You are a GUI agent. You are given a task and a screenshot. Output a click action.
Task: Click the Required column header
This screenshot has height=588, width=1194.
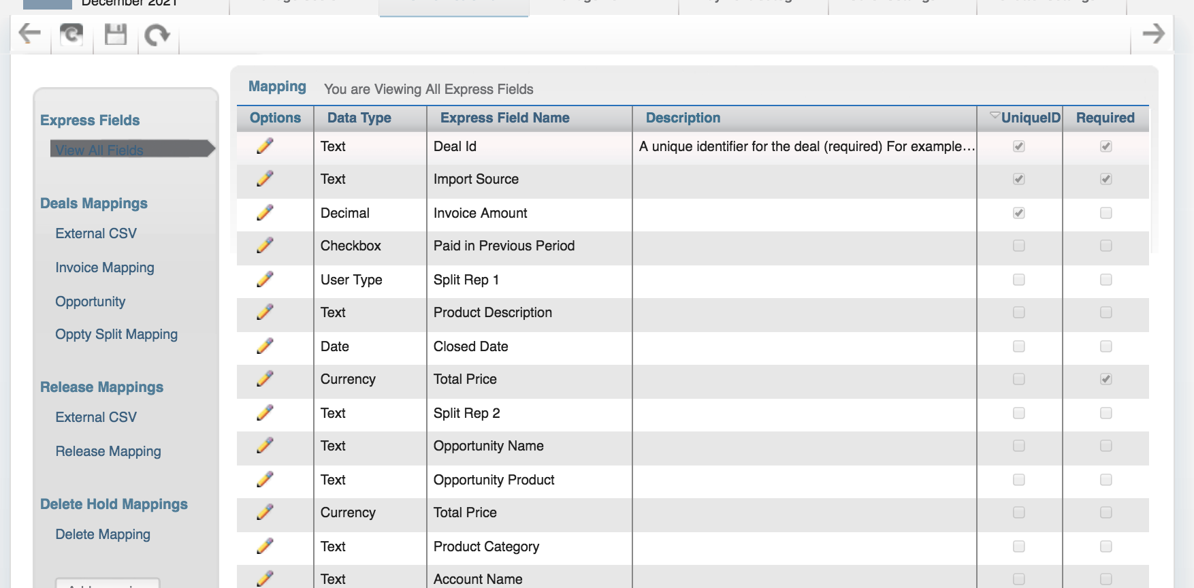point(1106,118)
